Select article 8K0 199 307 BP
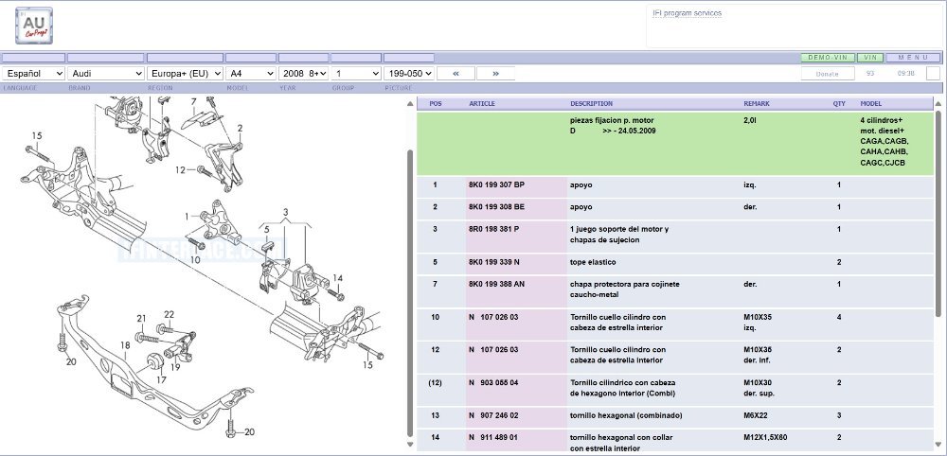The height and width of the screenshot is (456, 947). (496, 185)
